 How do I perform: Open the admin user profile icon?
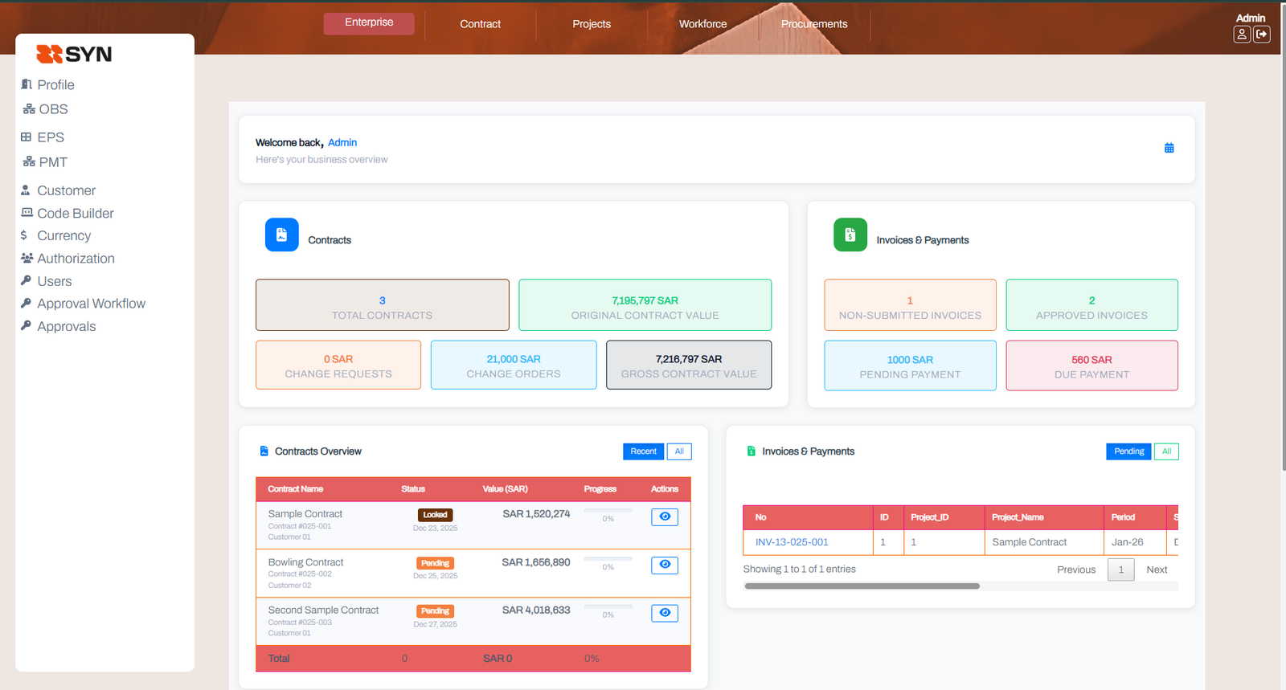click(x=1242, y=35)
